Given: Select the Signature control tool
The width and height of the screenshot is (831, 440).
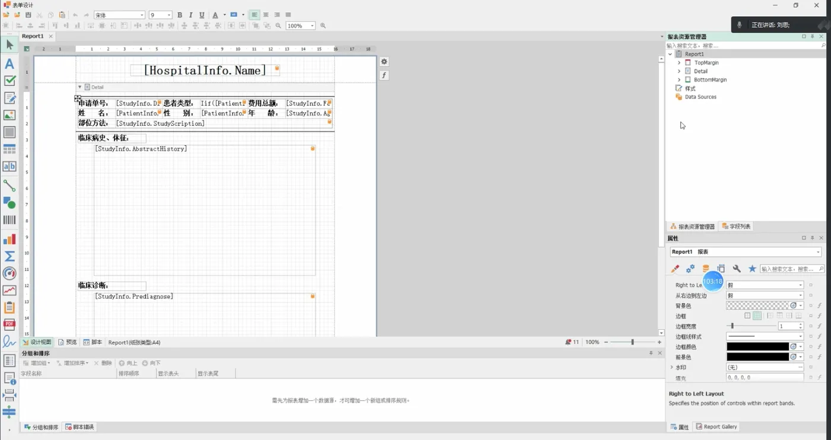Looking at the screenshot, I should coord(9,342).
